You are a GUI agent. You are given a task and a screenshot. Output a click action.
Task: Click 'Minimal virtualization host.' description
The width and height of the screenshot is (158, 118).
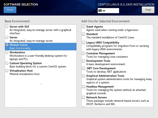[25, 74]
